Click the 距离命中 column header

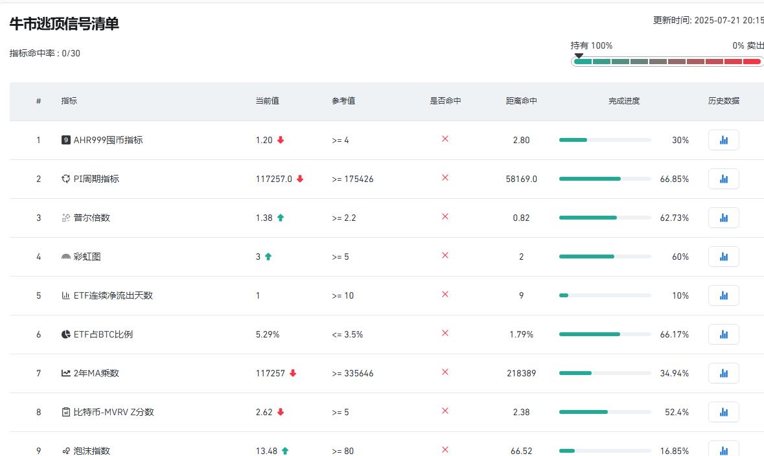tap(521, 101)
